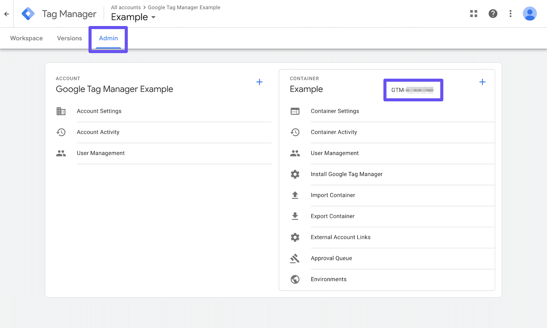Open Container Settings via the card icon
The image size is (547, 328).
pyautogui.click(x=295, y=111)
